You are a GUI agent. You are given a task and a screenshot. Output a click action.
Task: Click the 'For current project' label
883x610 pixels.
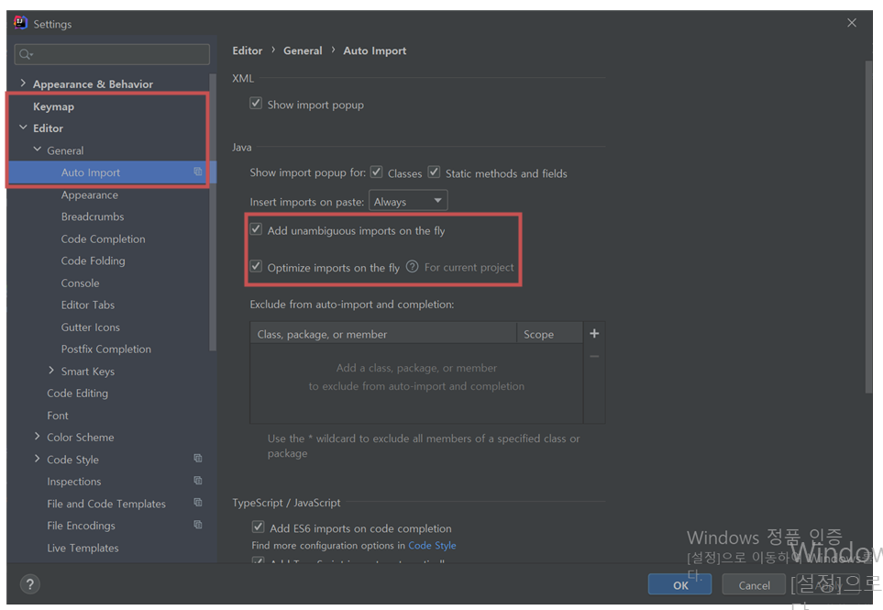tap(469, 268)
